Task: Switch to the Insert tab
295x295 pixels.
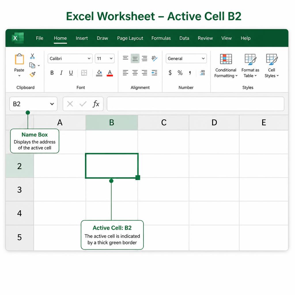Action: coord(82,38)
